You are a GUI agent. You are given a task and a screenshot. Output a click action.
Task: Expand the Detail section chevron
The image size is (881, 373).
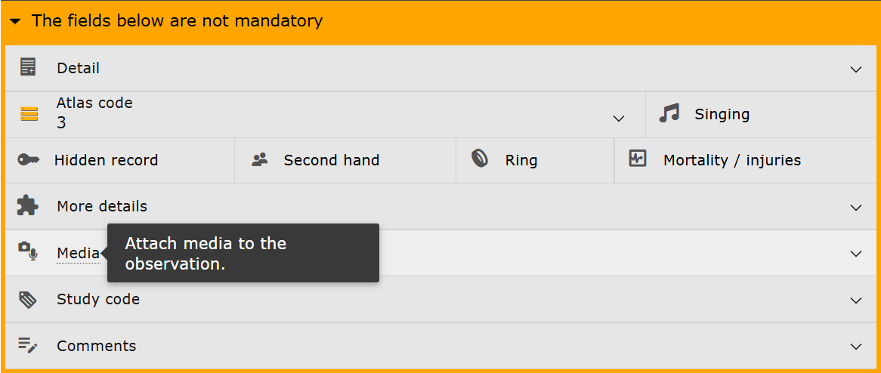click(x=855, y=69)
